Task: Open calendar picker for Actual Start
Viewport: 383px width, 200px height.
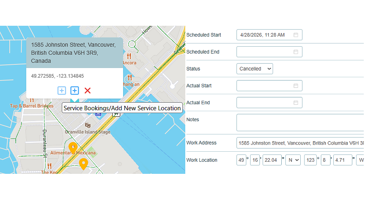Action: pos(295,86)
